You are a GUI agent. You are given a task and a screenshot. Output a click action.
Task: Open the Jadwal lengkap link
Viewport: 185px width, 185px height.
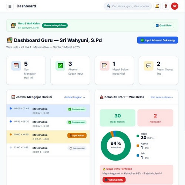(74, 97)
